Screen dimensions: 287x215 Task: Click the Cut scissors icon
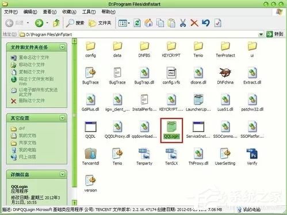point(183,23)
